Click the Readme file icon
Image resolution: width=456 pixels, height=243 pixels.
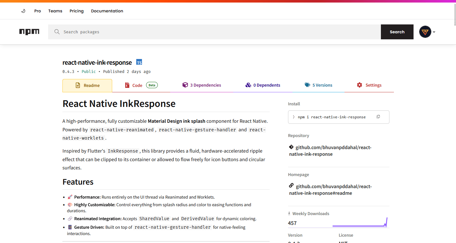tap(78, 85)
